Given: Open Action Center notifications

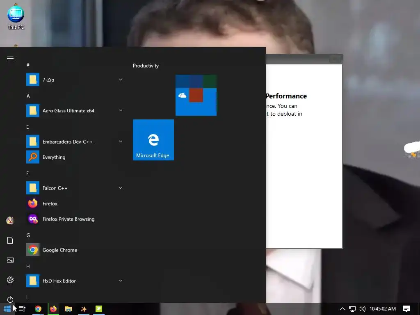Looking at the screenshot, I should tap(406, 309).
